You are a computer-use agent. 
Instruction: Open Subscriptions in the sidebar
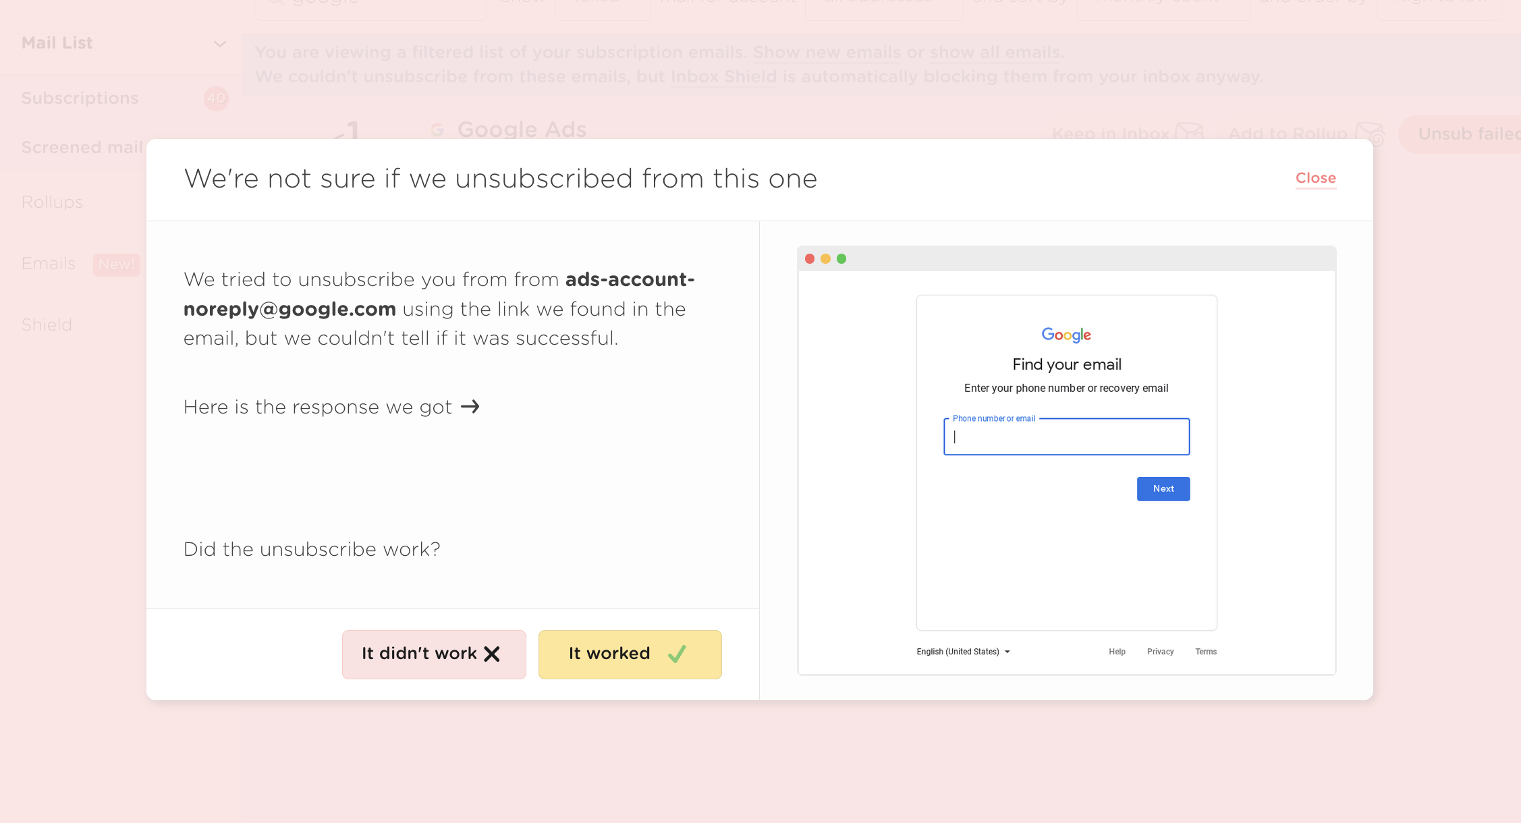click(80, 98)
